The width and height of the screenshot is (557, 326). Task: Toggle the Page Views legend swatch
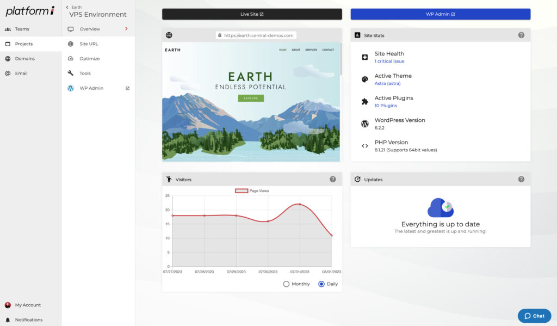(x=242, y=191)
